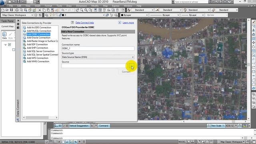Screen dimensions: 256x144
Task: Click the Connection name input field
Action: (98, 48)
